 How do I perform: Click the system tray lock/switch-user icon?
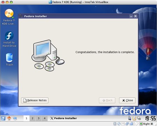coord(130,118)
